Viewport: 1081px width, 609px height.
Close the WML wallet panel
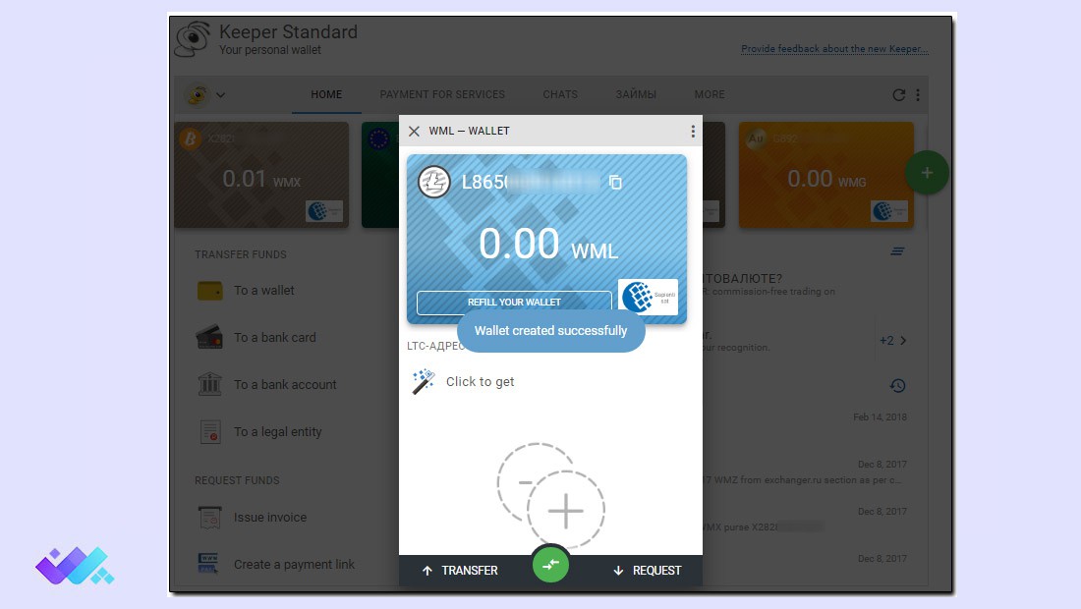pos(414,132)
